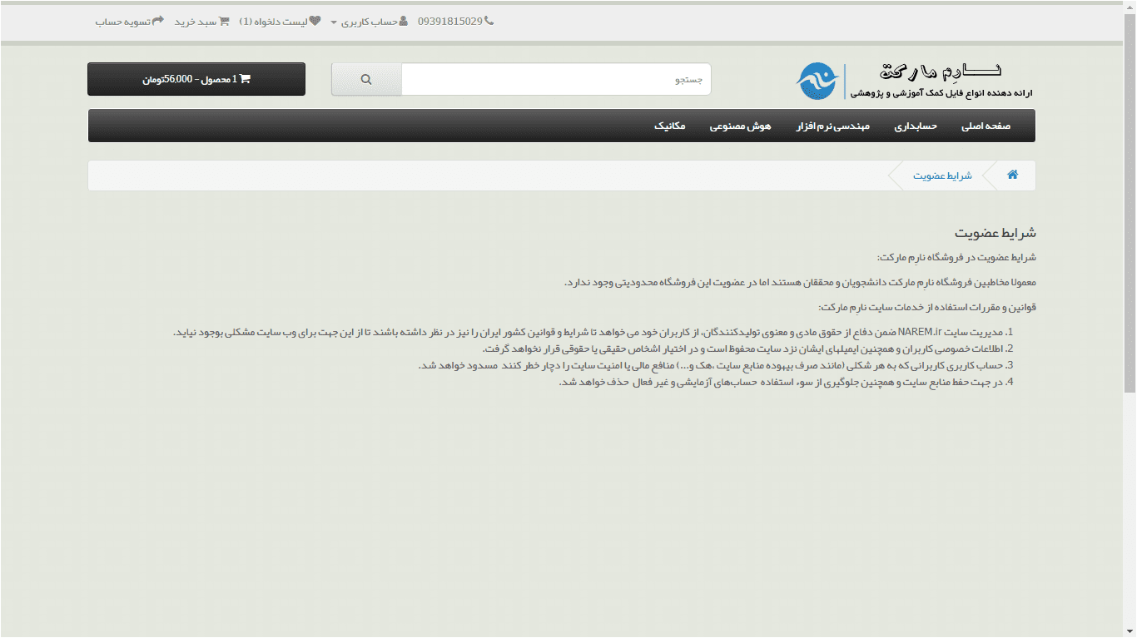The height and width of the screenshot is (638, 1137).
Task: Go to تسویه حساب checkout
Action: tap(129, 22)
